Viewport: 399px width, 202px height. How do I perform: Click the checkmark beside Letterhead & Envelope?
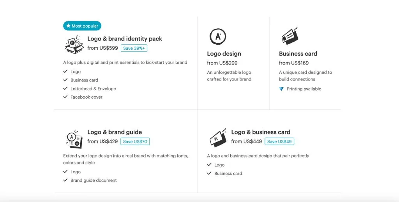click(x=65, y=89)
